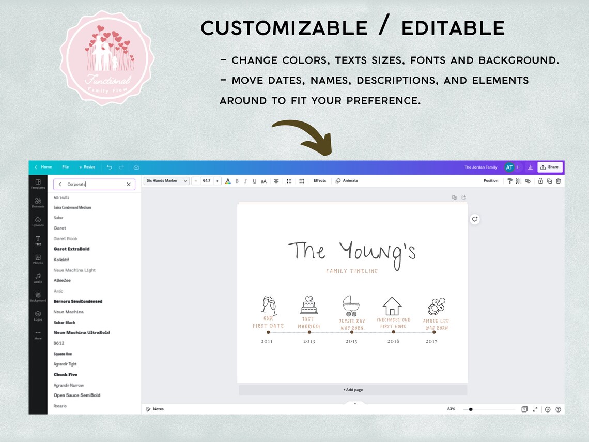589x442 pixels.
Task: Click the delete (trash) icon
Action: pos(559,181)
